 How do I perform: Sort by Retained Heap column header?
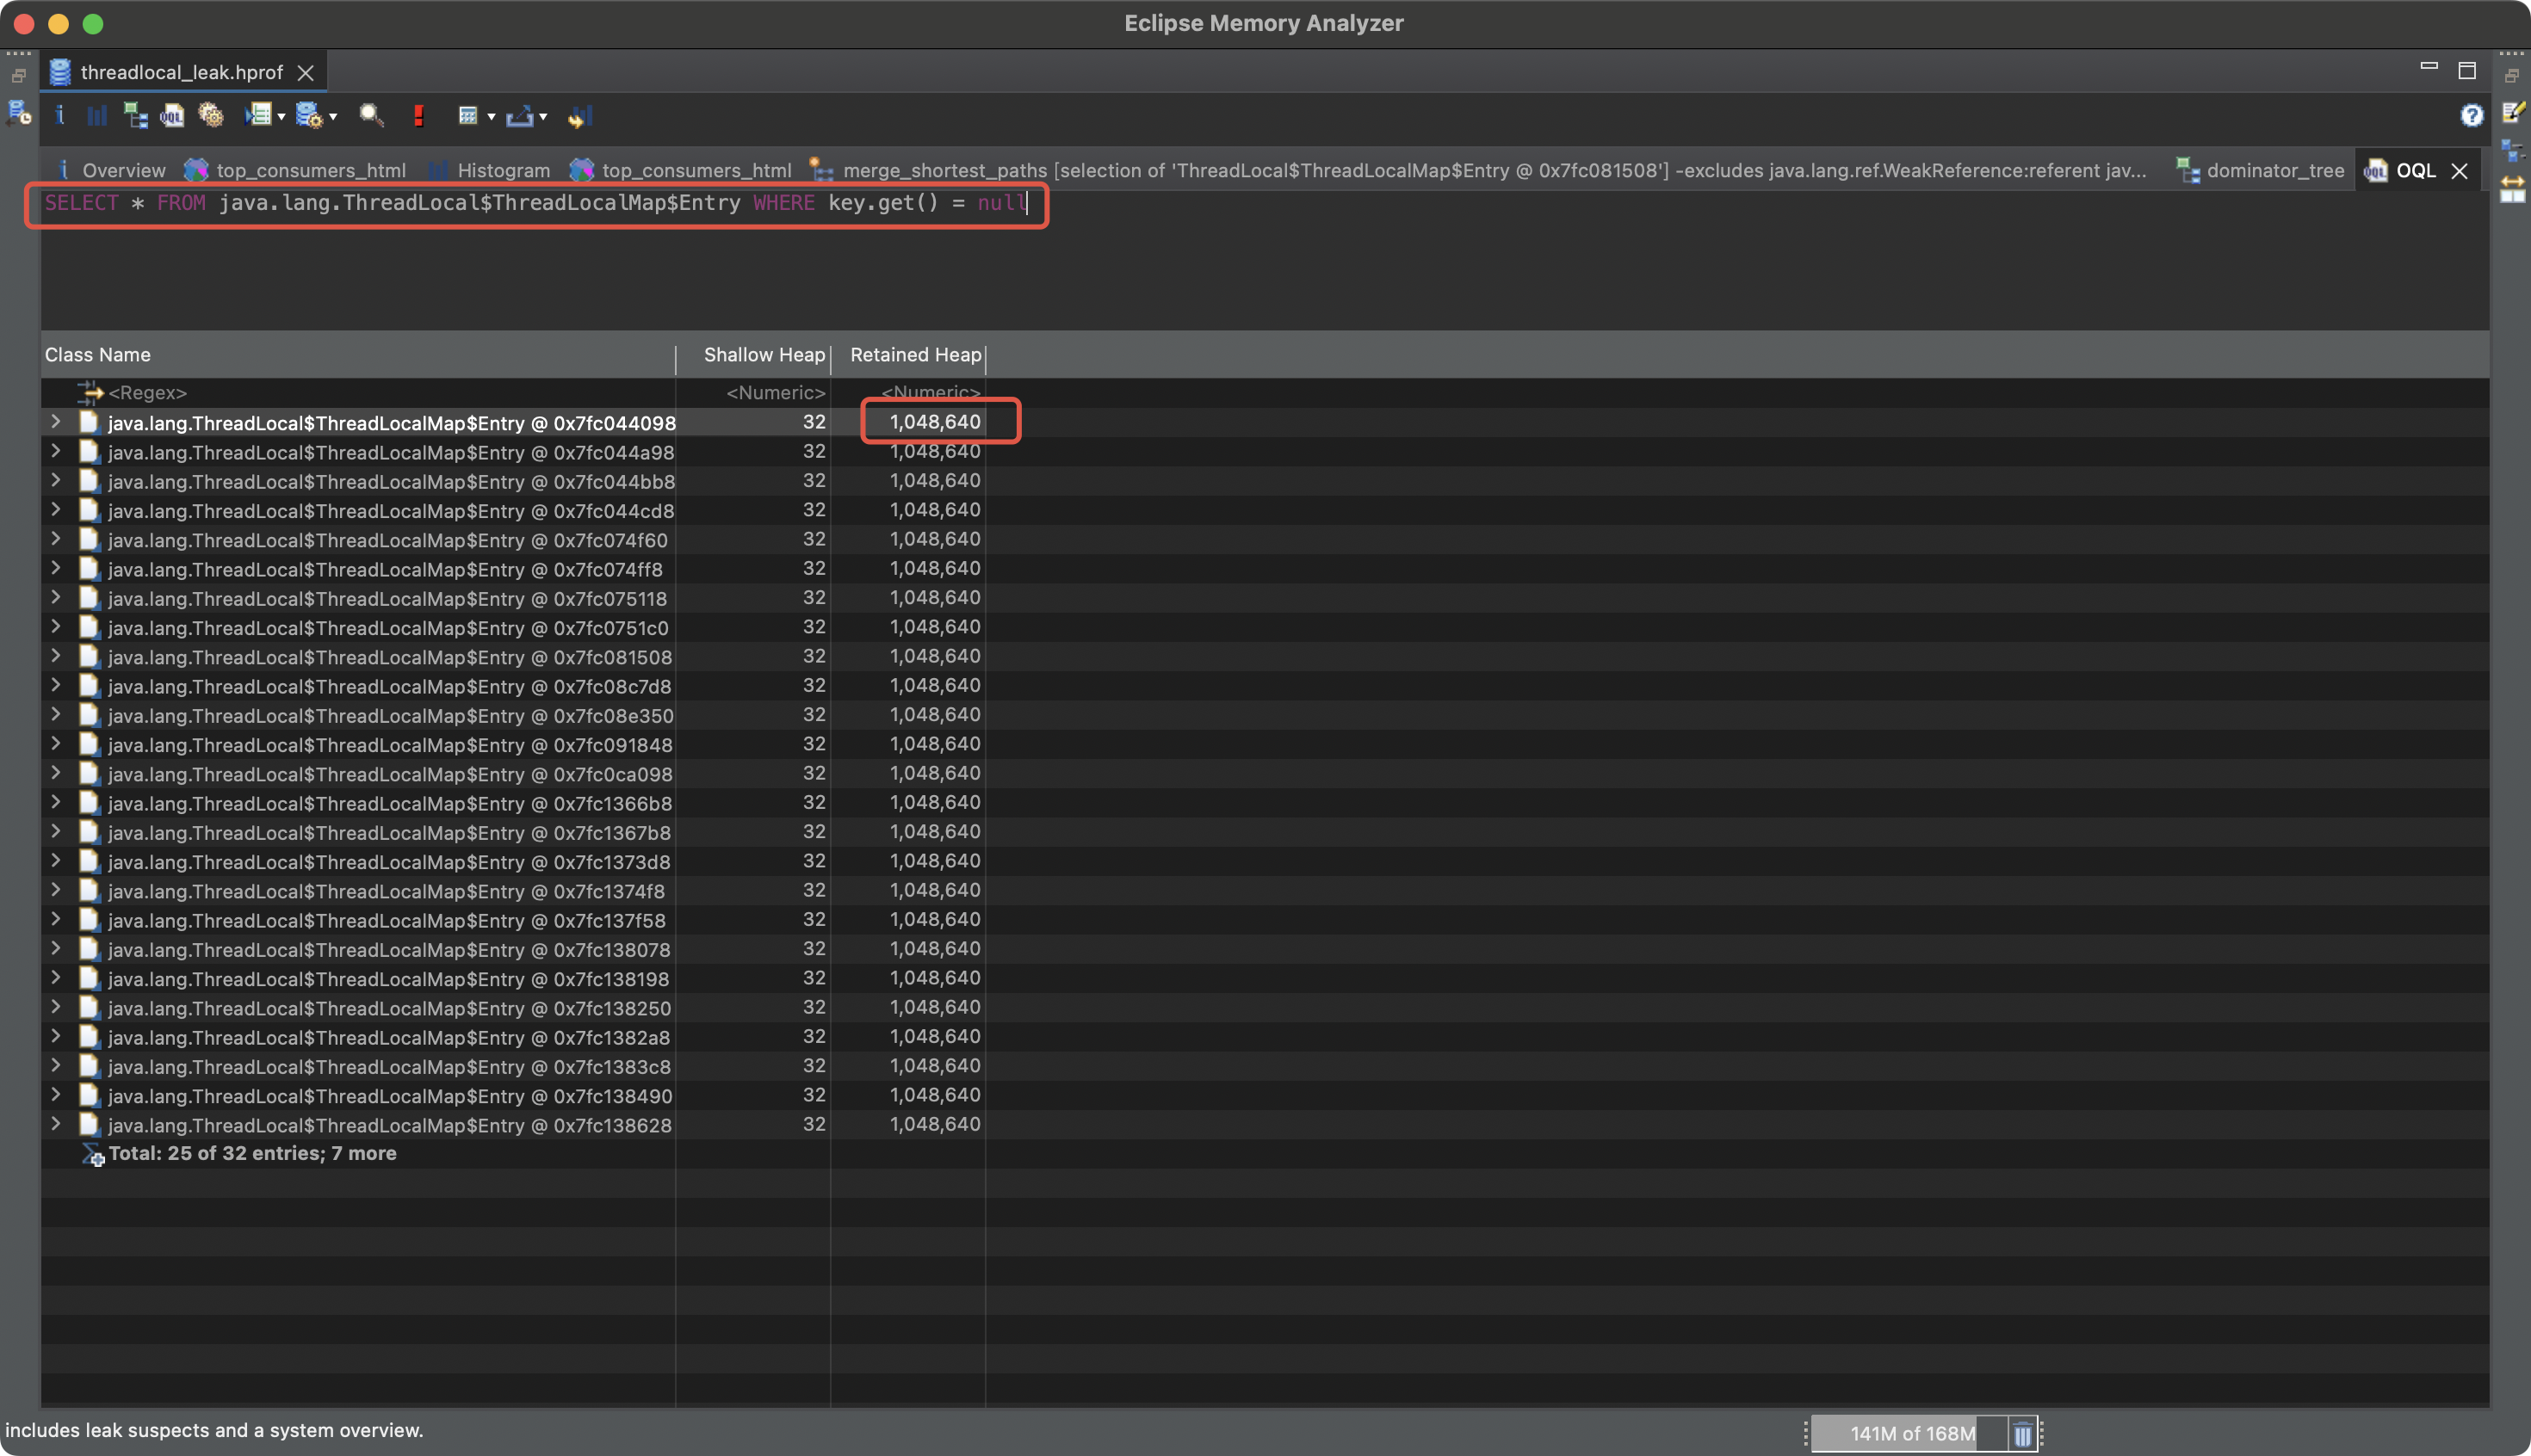pos(914,355)
